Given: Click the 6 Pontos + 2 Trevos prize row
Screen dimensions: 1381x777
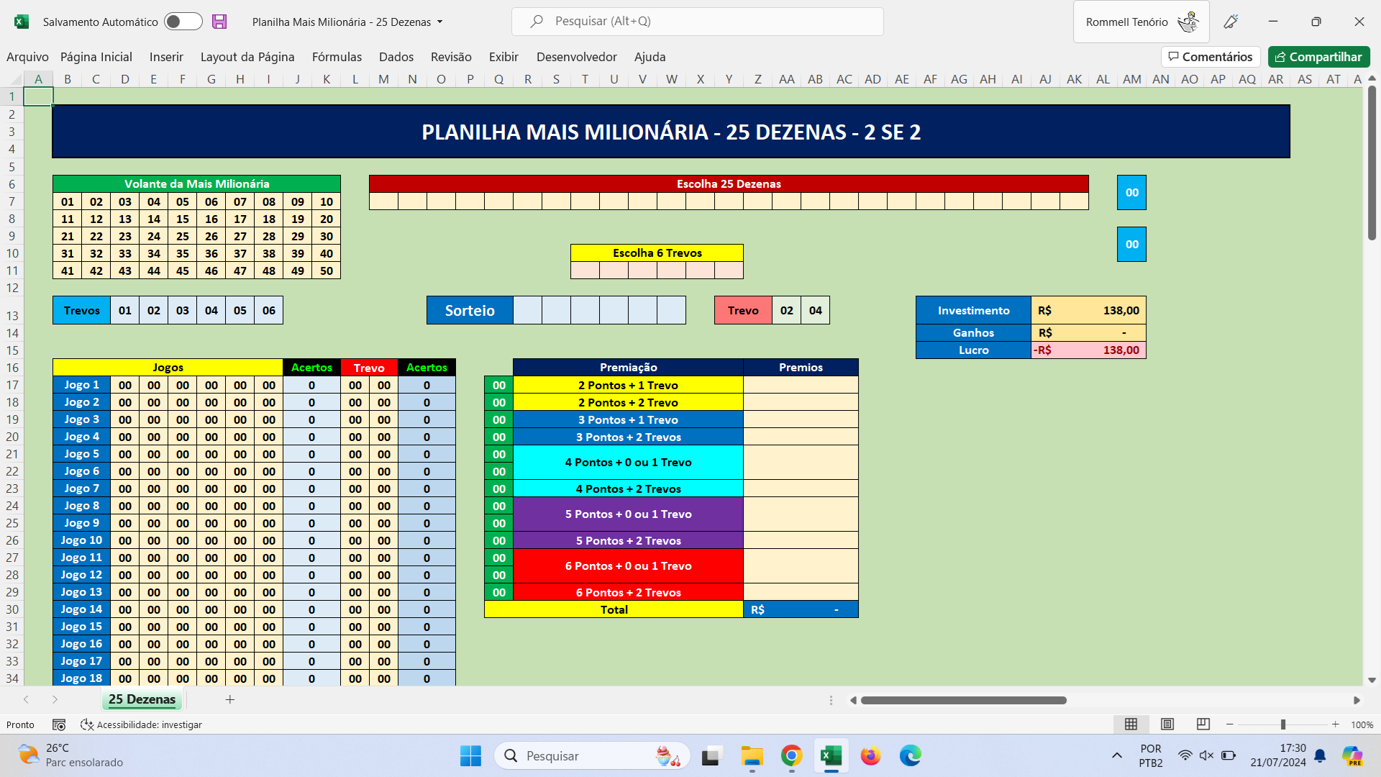Looking at the screenshot, I should coord(629,592).
